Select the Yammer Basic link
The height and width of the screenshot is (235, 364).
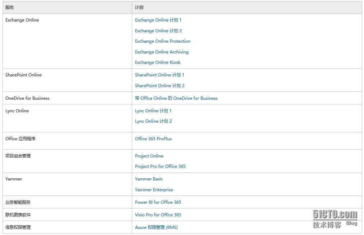(149, 179)
